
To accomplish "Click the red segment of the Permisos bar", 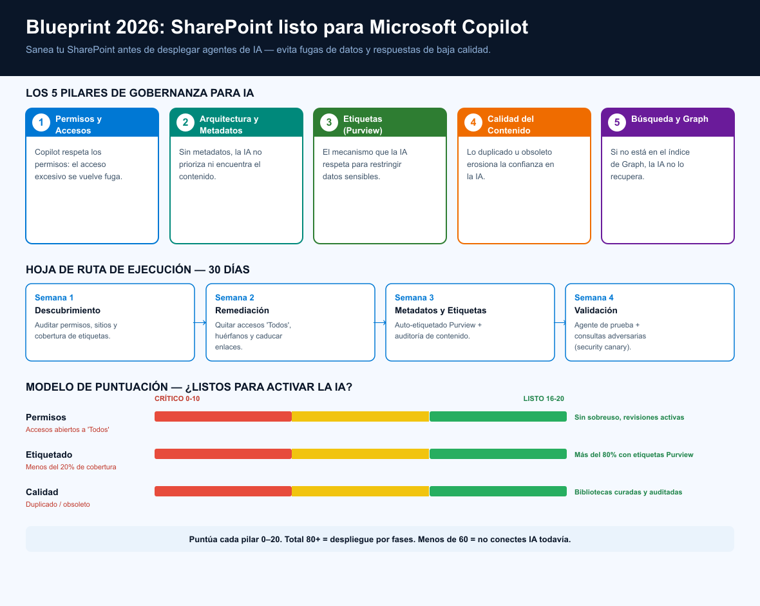I will pos(223,416).
